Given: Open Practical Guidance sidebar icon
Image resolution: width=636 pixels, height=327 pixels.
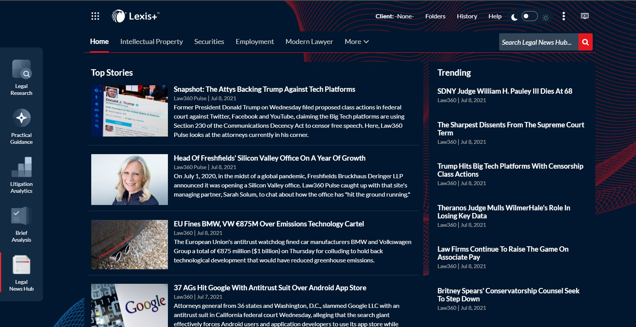Looking at the screenshot, I should (x=21, y=127).
